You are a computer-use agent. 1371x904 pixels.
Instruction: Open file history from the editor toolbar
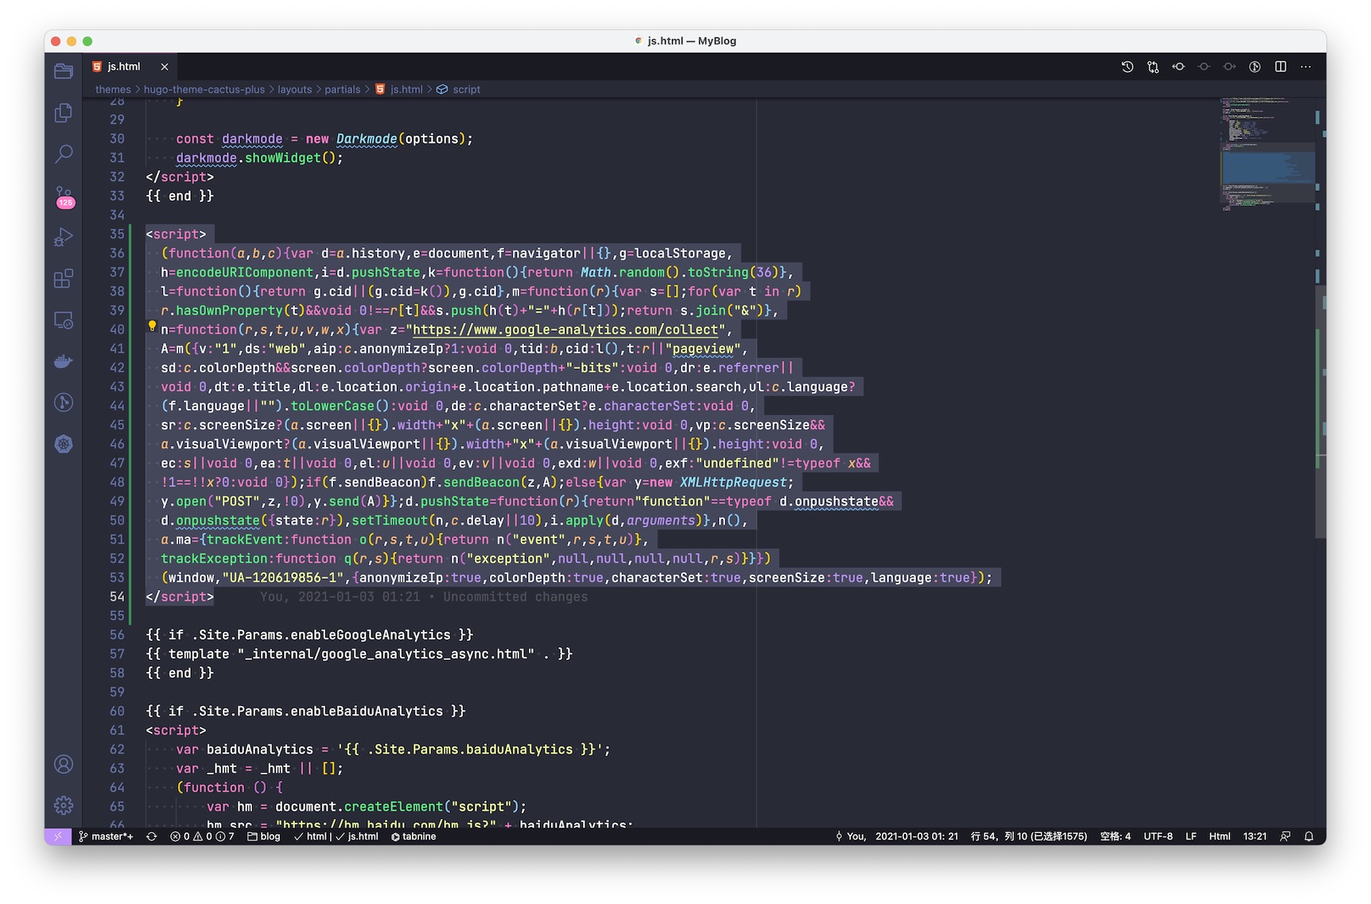(x=1128, y=67)
